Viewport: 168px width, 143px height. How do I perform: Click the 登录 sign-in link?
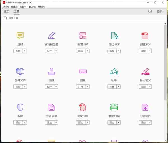[x=159, y=12]
